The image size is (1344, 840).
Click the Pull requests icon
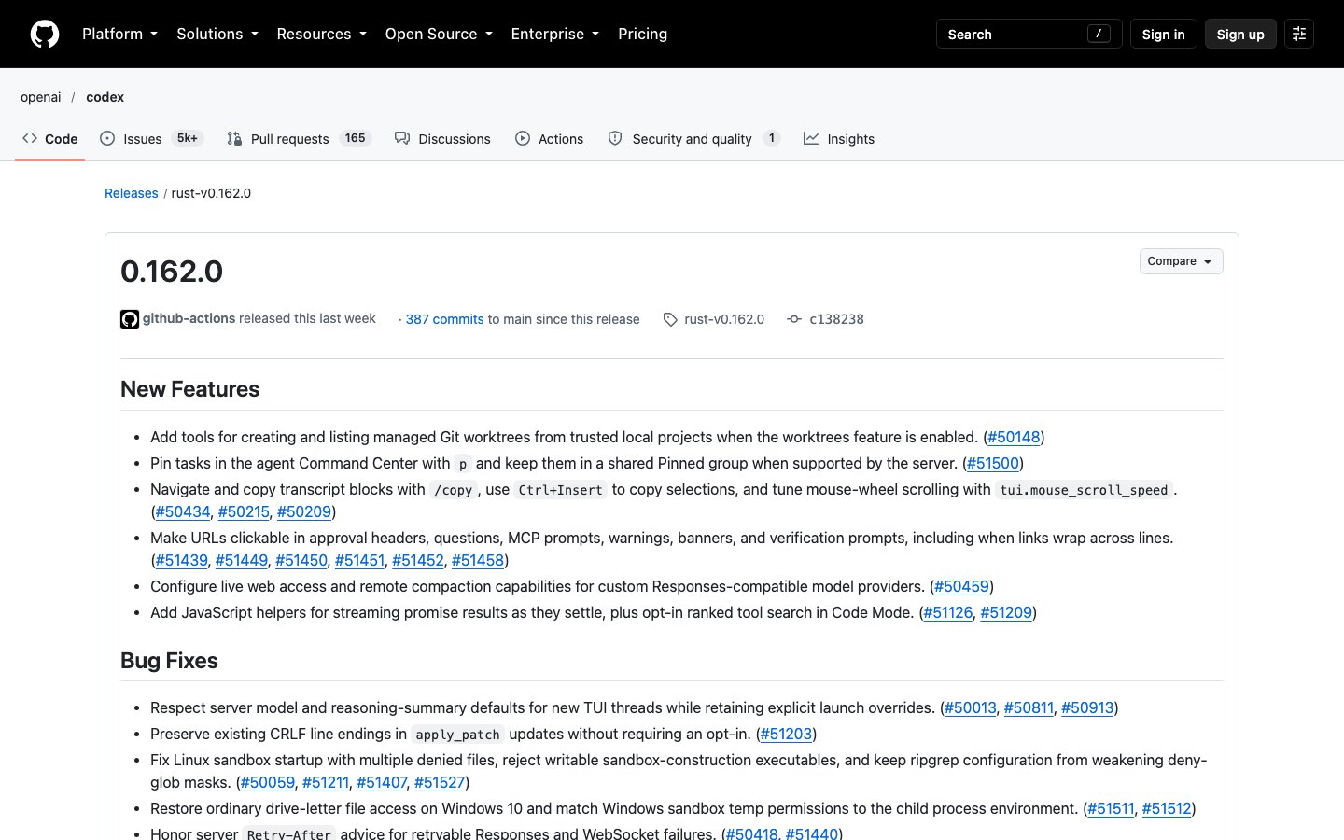pyautogui.click(x=234, y=138)
